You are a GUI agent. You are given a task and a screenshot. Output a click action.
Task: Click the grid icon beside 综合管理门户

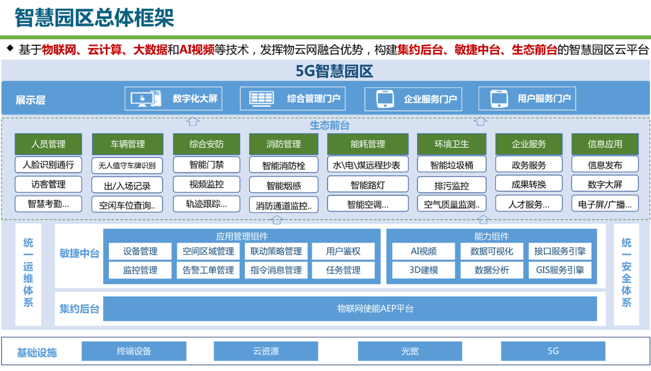[261, 98]
